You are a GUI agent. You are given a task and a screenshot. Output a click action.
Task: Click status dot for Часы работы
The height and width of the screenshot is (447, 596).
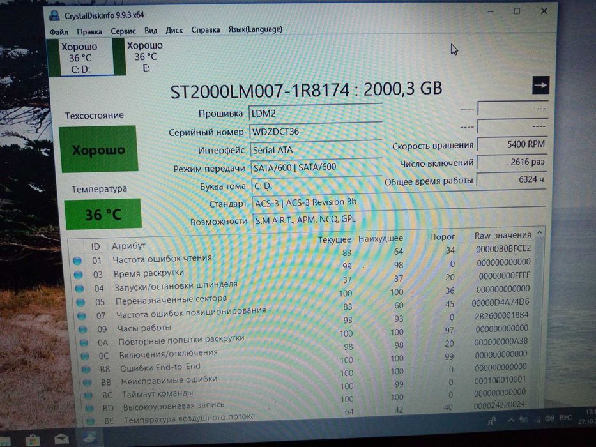click(x=83, y=330)
